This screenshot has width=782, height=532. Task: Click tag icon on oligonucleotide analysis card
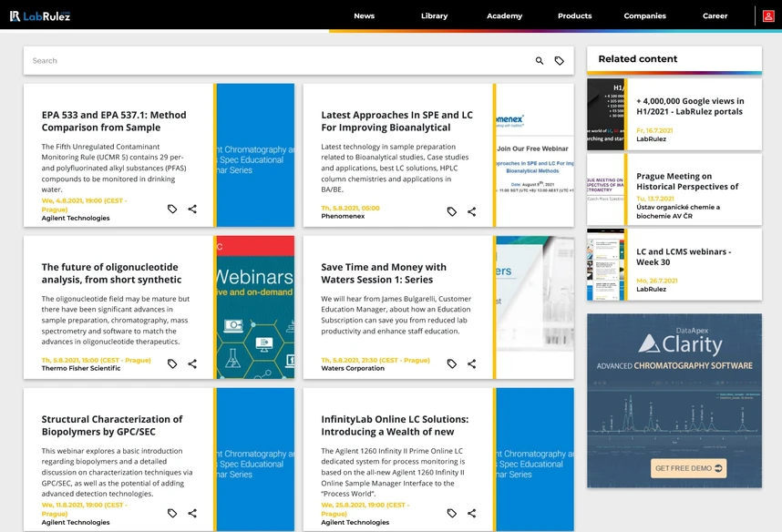point(172,364)
